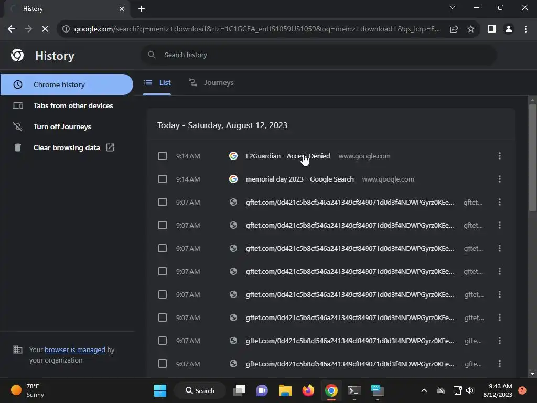This screenshot has width=537, height=403.
Task: Click the cloud sync tray icon
Action: 441,390
